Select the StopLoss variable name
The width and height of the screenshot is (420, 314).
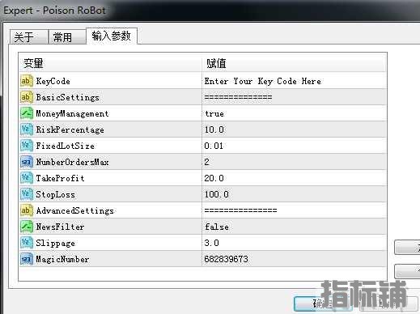(x=55, y=194)
